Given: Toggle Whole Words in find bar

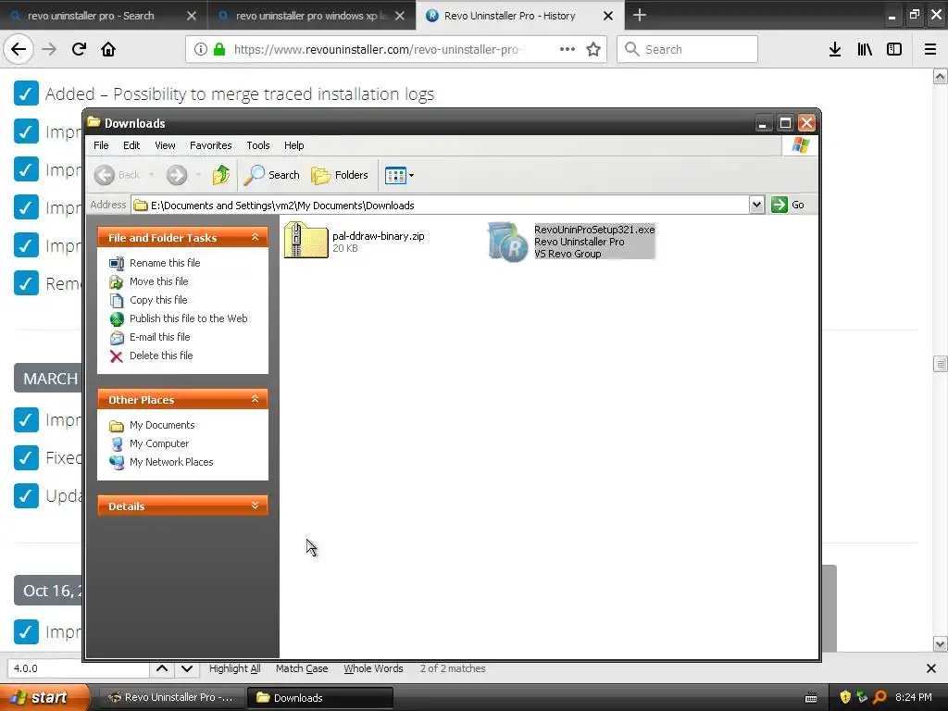Looking at the screenshot, I should [x=373, y=668].
